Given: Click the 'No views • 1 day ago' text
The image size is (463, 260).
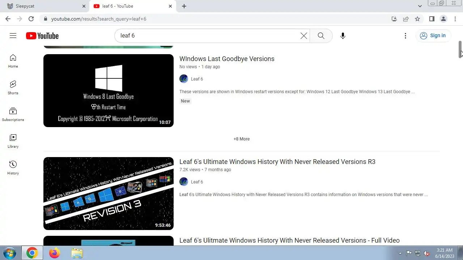Looking at the screenshot, I should 200,67.
